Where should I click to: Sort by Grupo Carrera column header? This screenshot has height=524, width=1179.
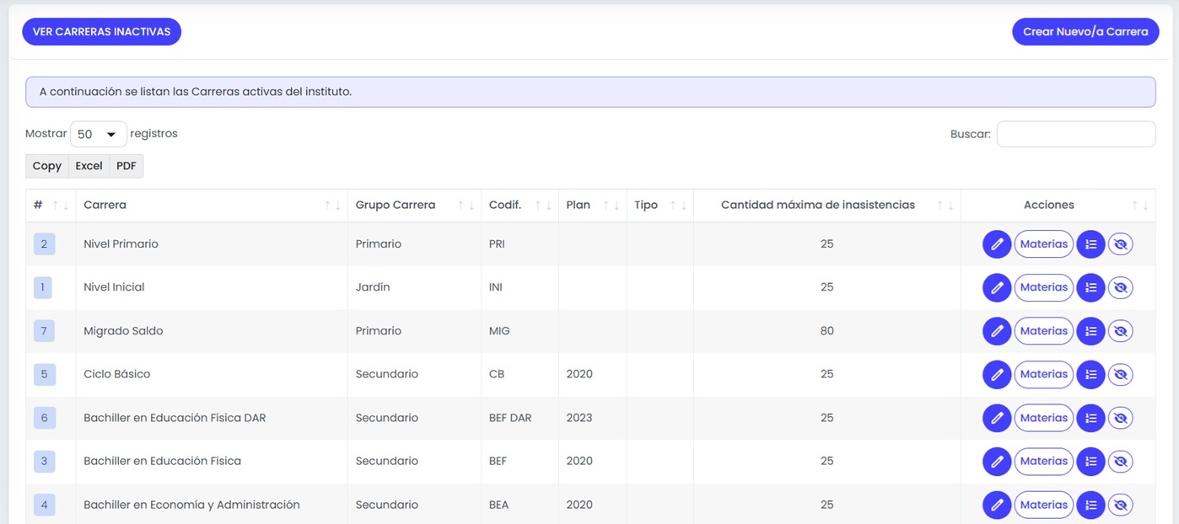414,206
